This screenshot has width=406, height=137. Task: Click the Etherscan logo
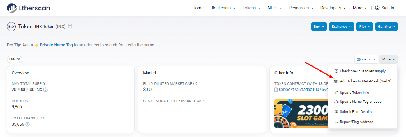pyautogui.click(x=28, y=8)
